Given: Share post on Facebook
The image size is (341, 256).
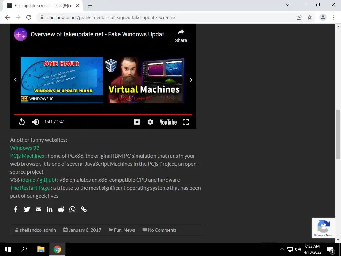Looking at the screenshot, I should [16, 209].
